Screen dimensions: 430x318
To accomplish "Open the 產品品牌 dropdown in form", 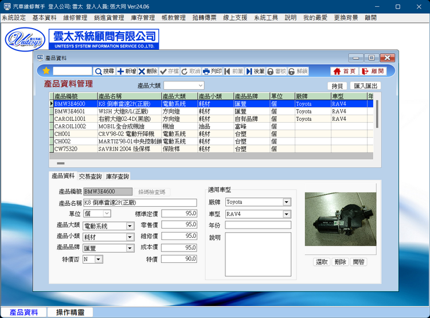I will (x=130, y=248).
